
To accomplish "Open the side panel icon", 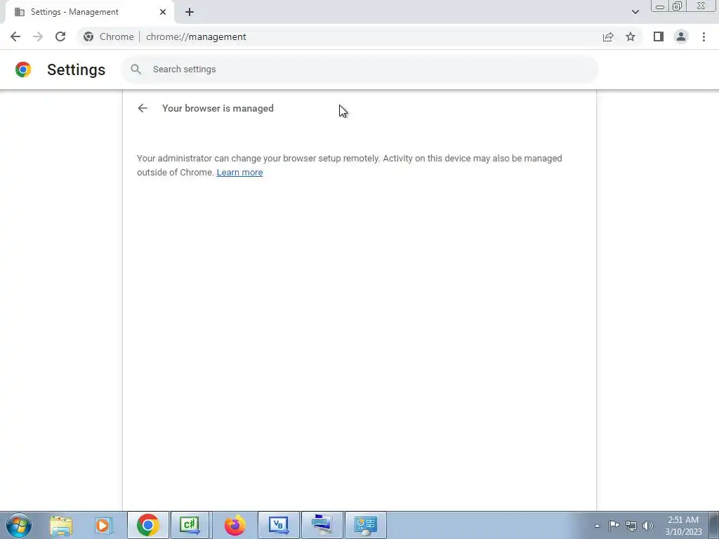I will pyautogui.click(x=659, y=36).
